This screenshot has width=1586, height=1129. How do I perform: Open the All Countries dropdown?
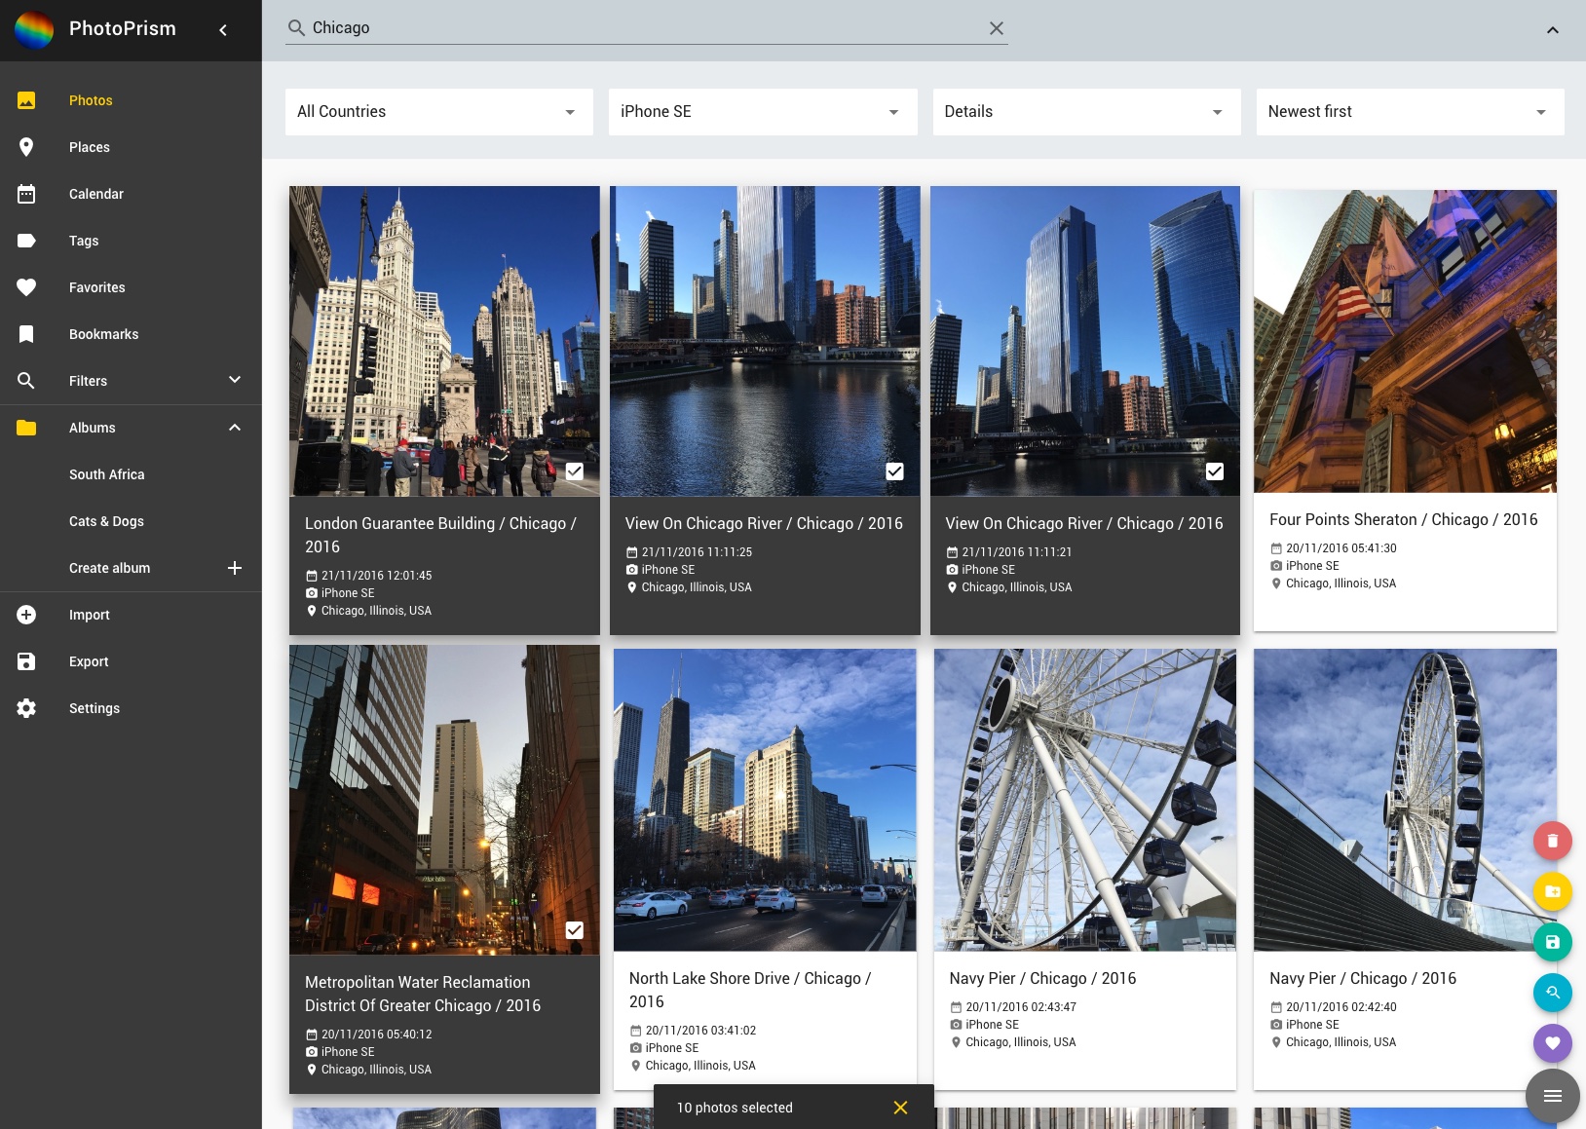click(x=438, y=112)
